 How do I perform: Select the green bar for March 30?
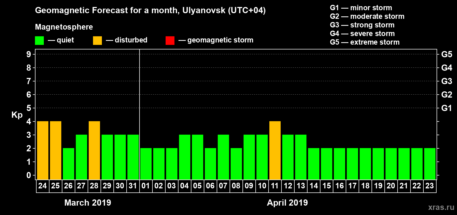(x=120, y=157)
